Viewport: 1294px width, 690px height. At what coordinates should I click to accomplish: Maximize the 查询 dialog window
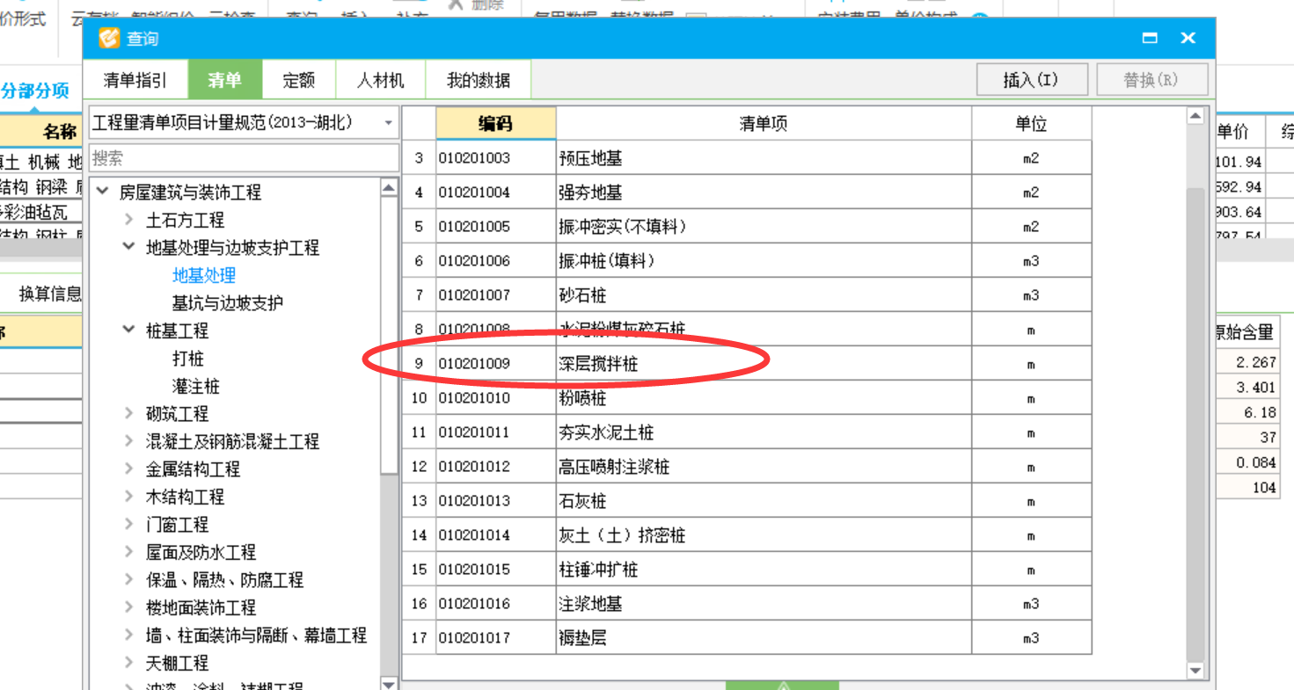point(1149,38)
